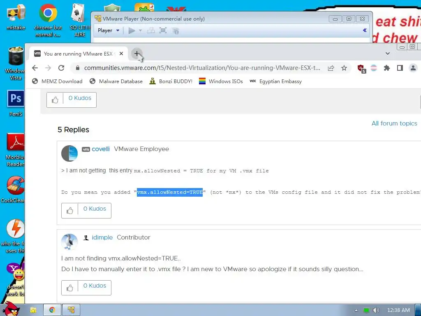Give kudos on the original post thumbs-up
Viewport: 421px width, 316px height.
point(55,100)
